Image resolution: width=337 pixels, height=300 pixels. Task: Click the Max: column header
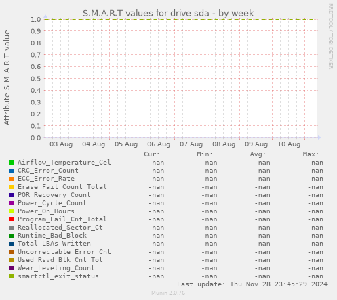click(x=311, y=154)
